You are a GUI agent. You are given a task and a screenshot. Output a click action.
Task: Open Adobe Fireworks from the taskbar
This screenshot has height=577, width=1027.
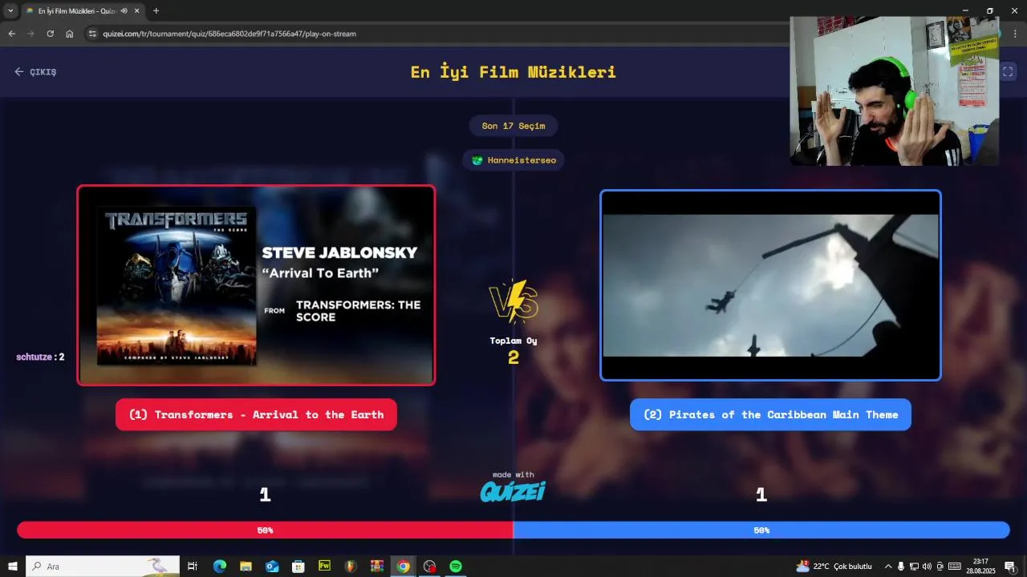click(325, 567)
